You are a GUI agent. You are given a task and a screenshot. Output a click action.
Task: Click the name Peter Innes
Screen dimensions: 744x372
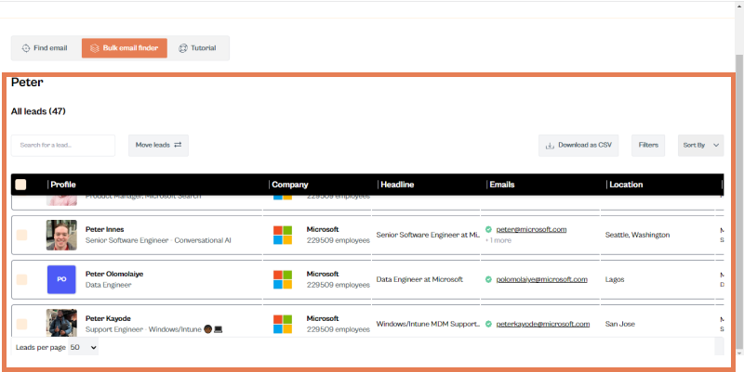click(104, 229)
